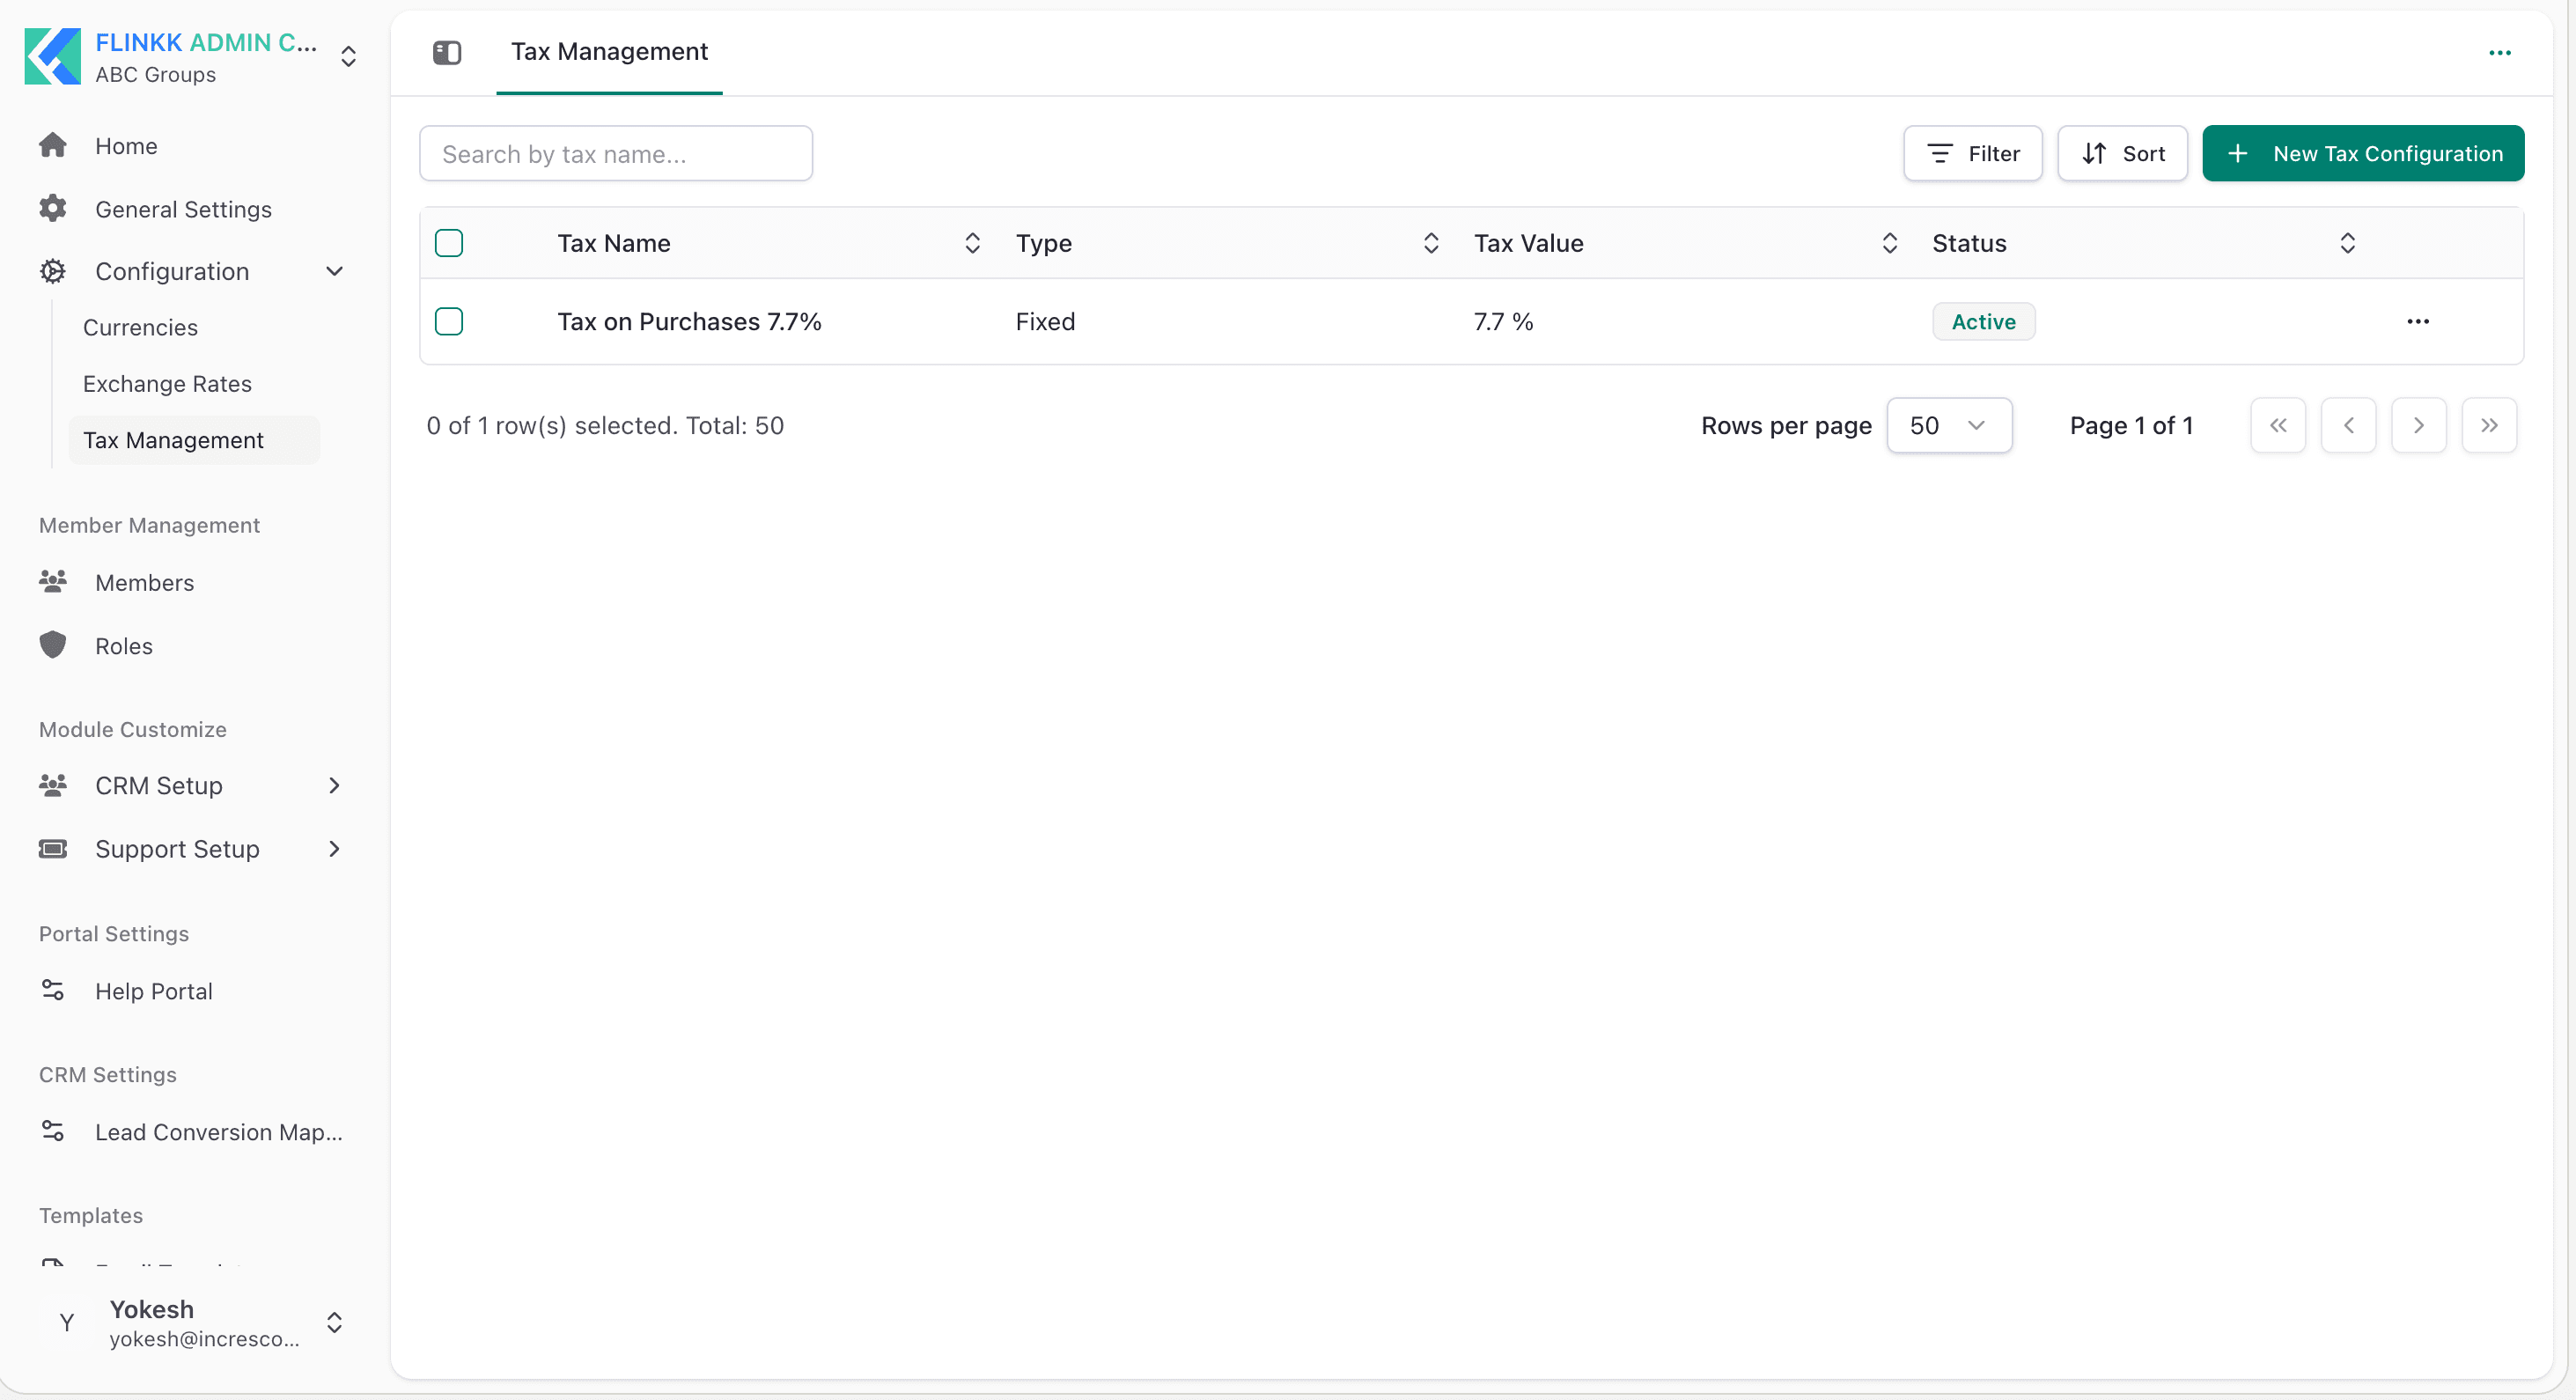Select the Tax Management tab
The height and width of the screenshot is (1400, 2576).
click(609, 52)
